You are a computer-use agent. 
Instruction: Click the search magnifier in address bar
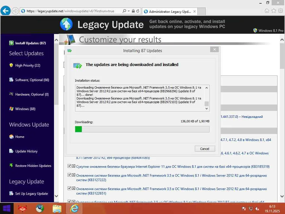[x=124, y=11]
